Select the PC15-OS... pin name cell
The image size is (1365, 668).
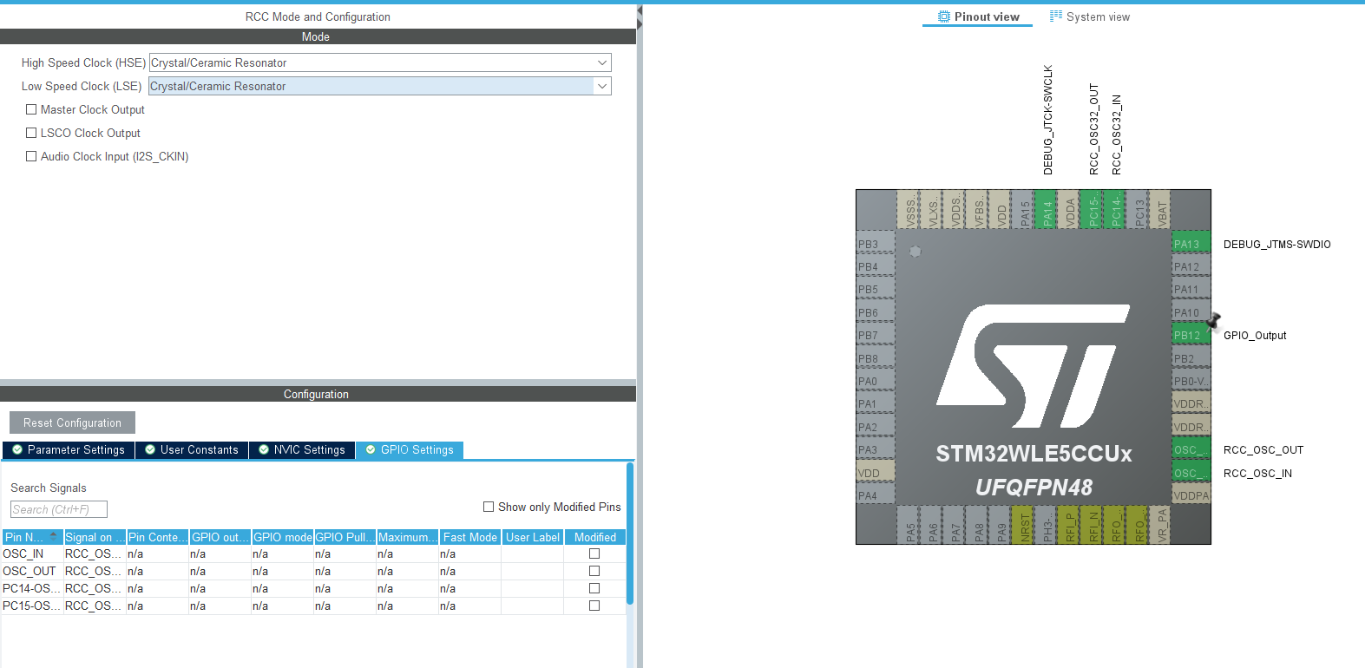[32, 606]
